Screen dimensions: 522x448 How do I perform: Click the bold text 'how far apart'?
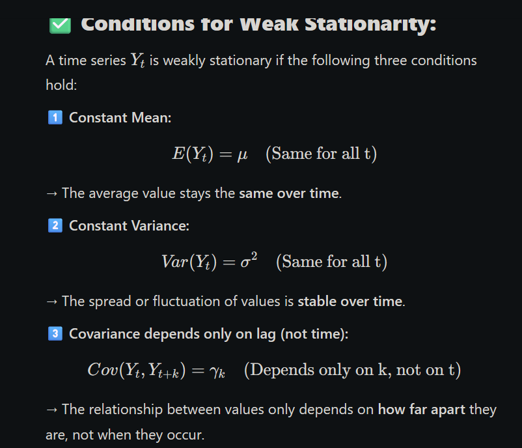[422, 410]
